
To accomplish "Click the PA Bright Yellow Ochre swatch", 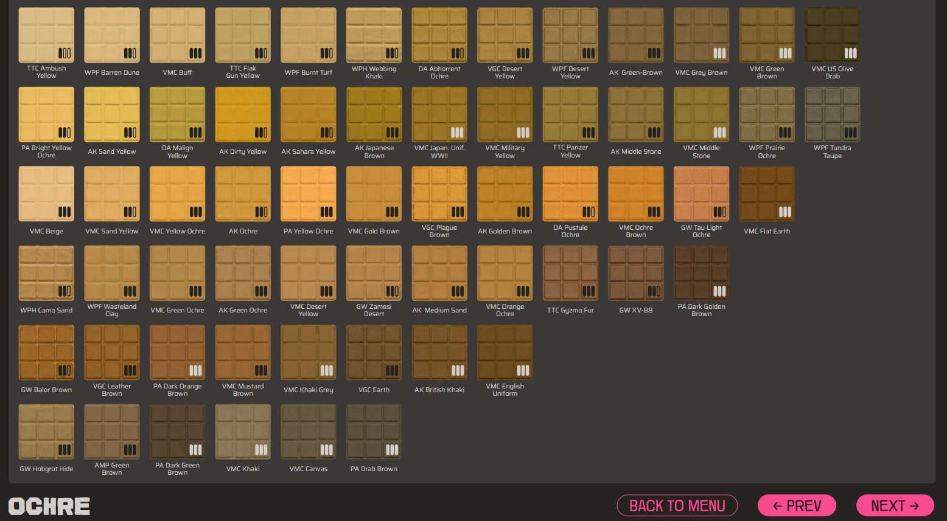I will 46,115.
